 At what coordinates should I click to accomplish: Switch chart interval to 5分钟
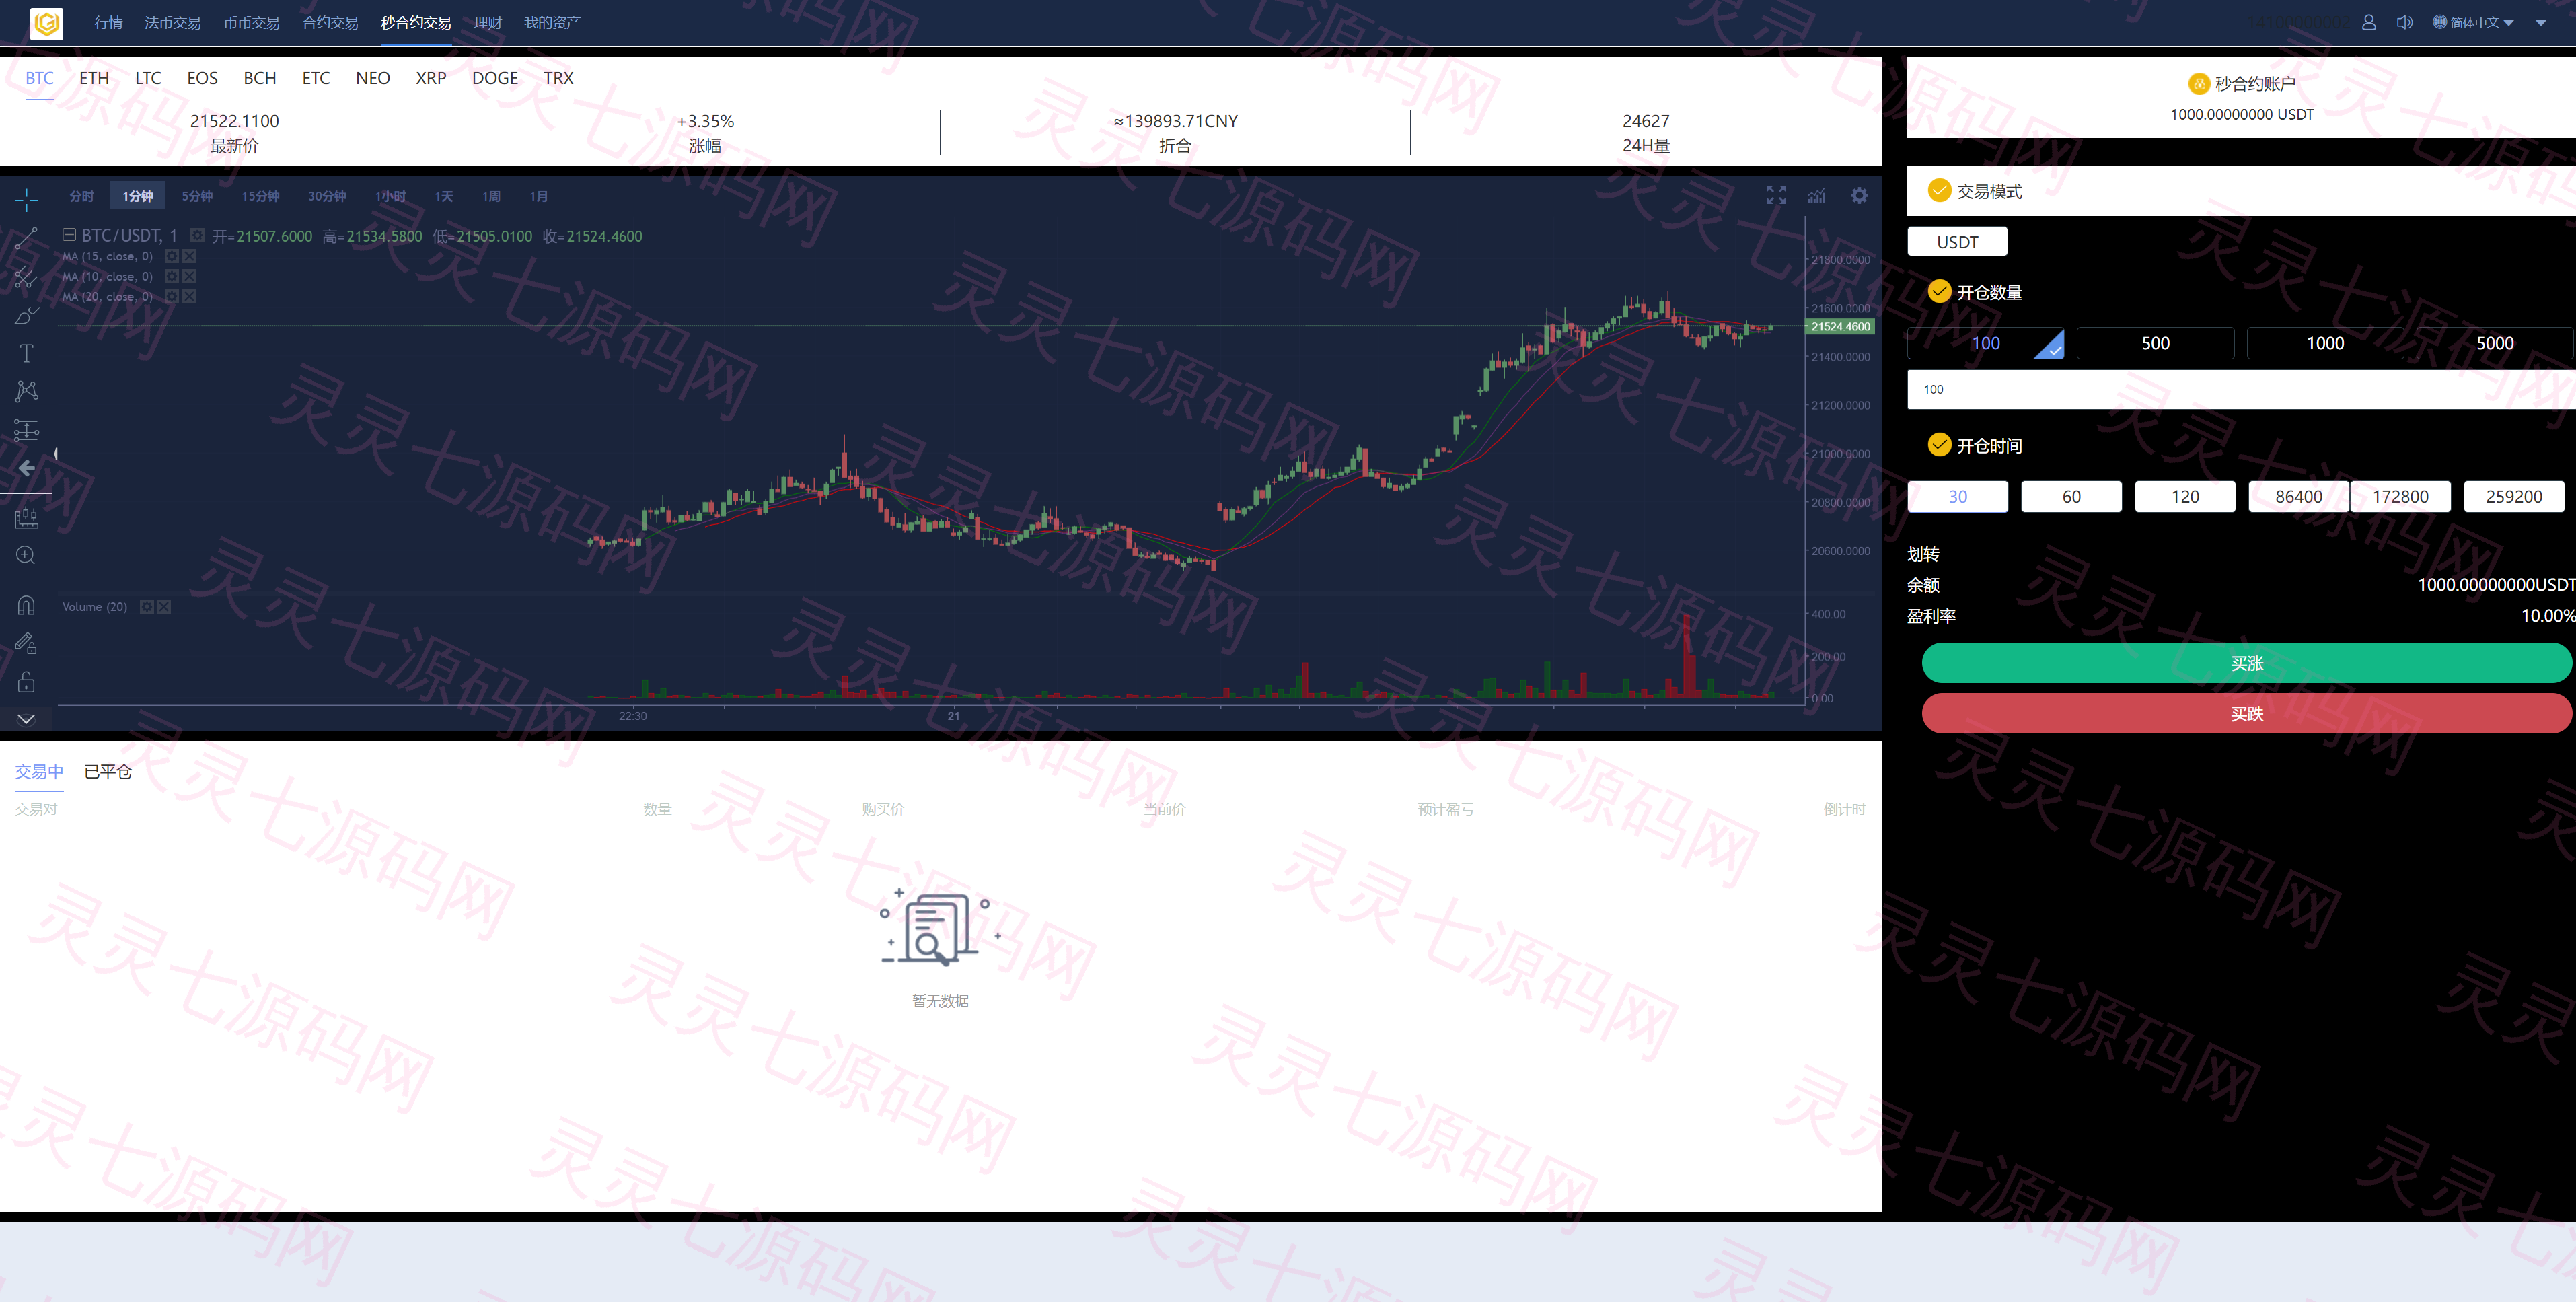tap(197, 196)
